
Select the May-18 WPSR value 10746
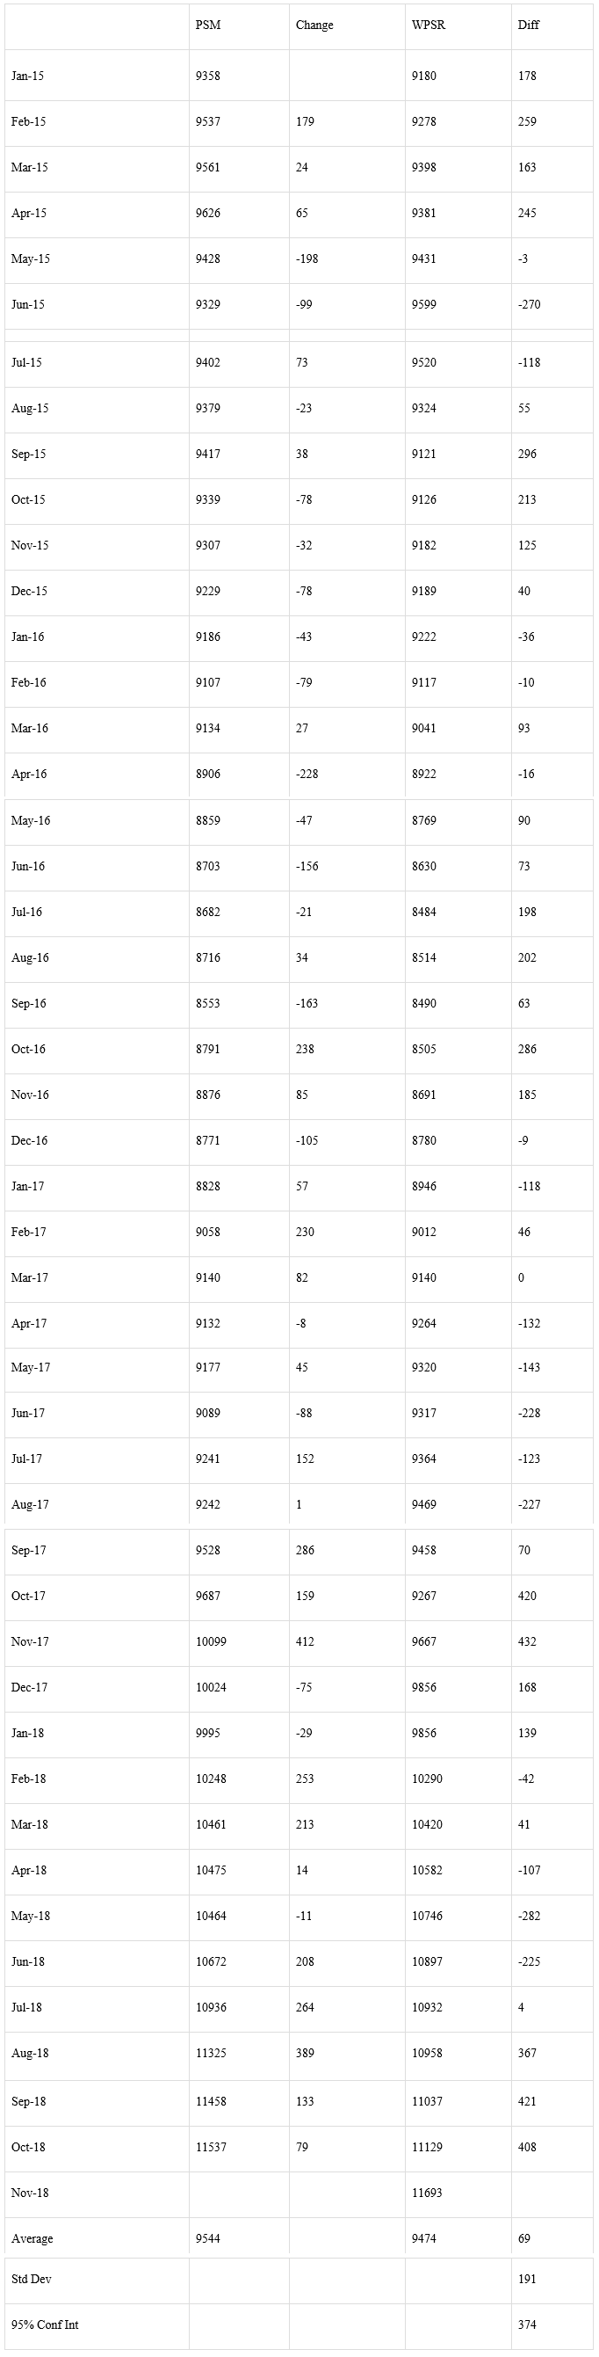click(x=427, y=1916)
